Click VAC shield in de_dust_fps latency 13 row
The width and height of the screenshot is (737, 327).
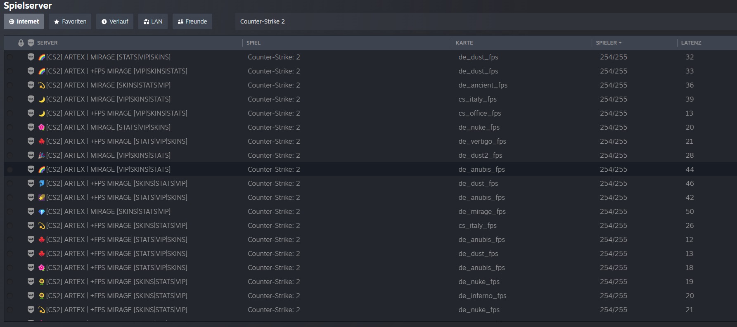point(31,254)
